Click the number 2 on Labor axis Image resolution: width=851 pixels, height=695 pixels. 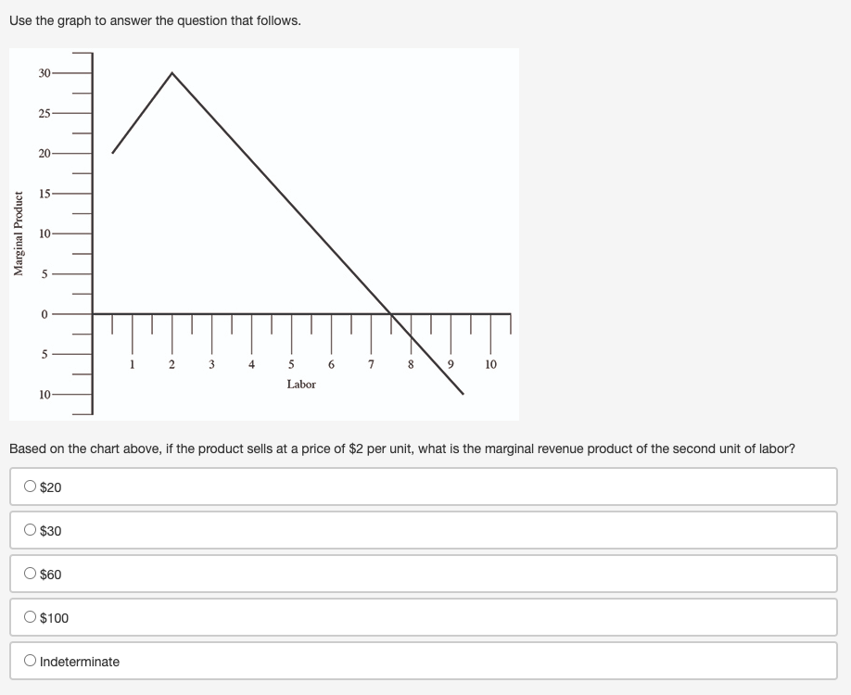point(171,364)
